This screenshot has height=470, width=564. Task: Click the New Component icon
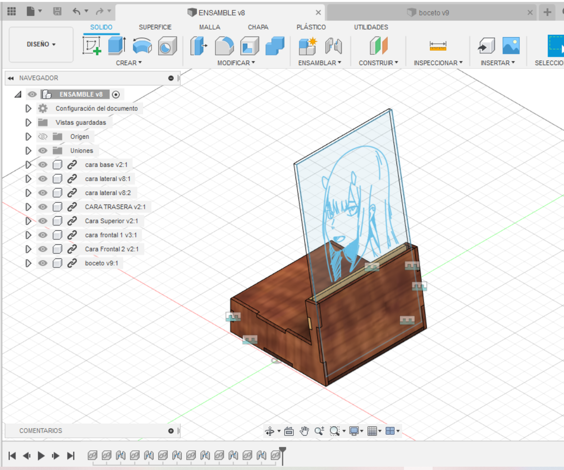click(x=308, y=46)
